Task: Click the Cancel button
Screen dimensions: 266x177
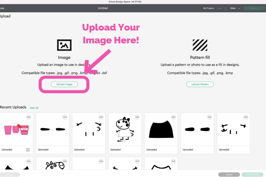Action: 229,174
